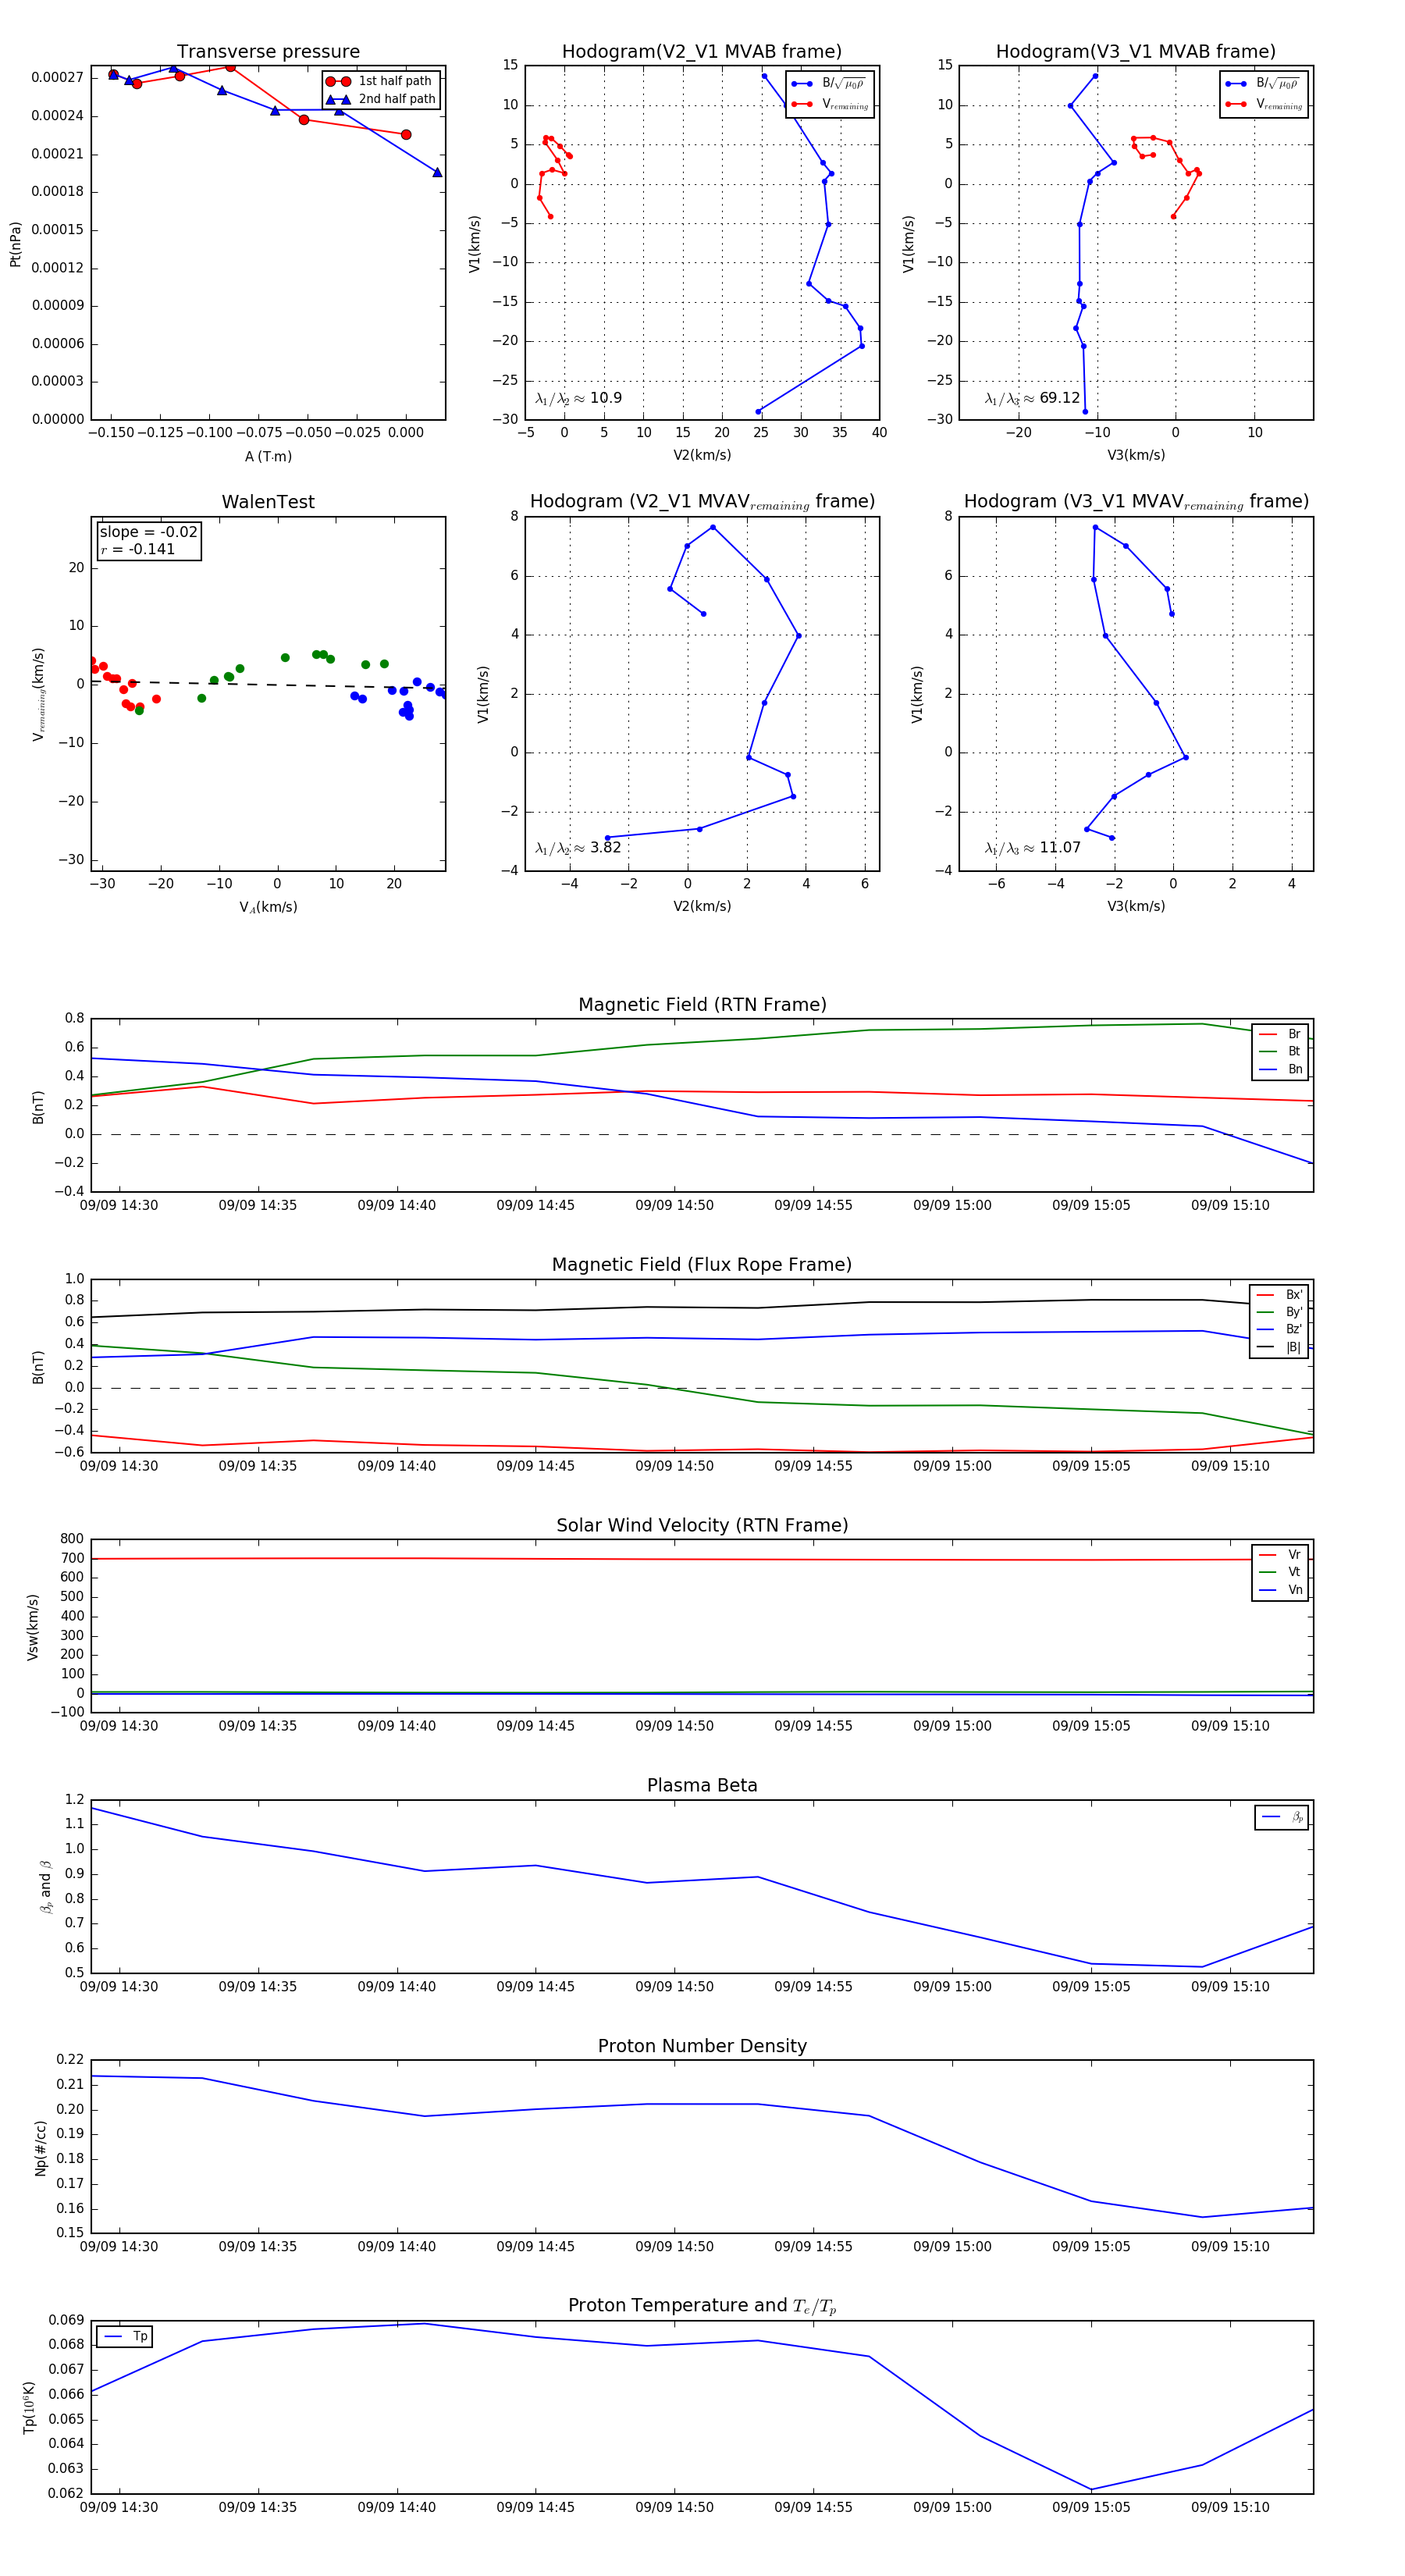The width and height of the screenshot is (1405, 2576).
Task: Click the lowest point of the V2_V1 MVAB blue curve
Action: click(x=758, y=411)
